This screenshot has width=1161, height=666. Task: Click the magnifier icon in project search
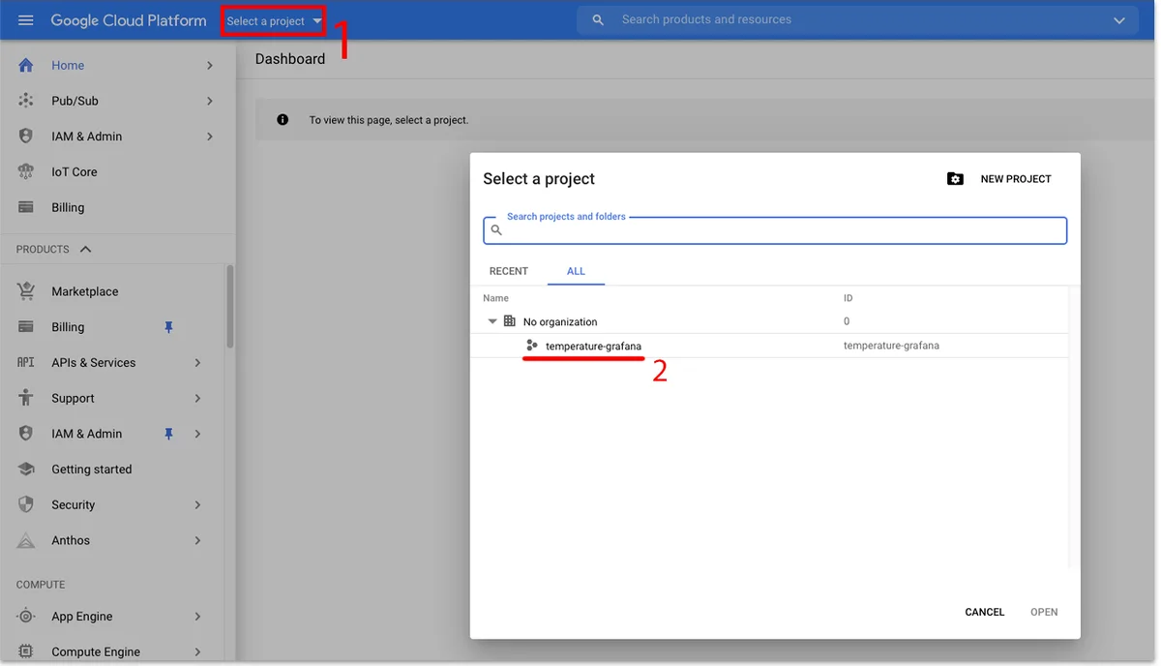[x=496, y=230]
